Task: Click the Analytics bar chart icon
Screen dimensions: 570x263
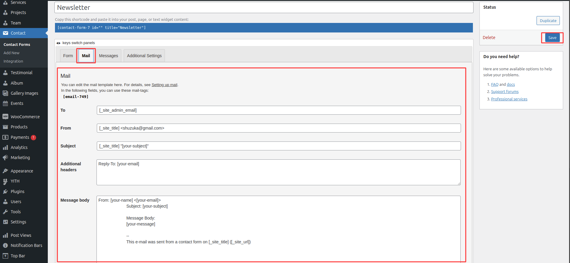Action: [5, 147]
